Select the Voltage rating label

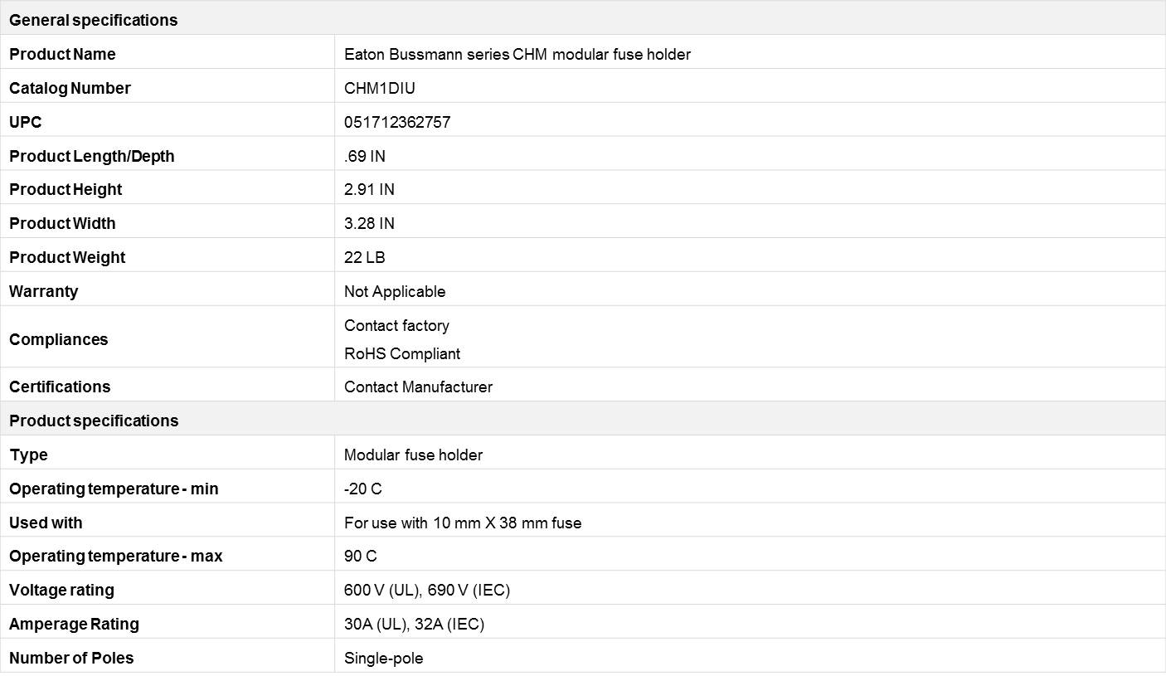[x=61, y=590]
